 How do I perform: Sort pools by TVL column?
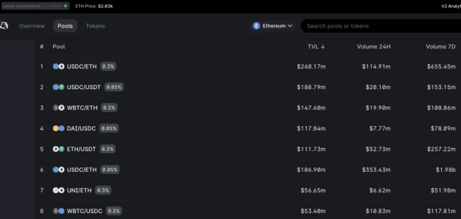(x=316, y=46)
